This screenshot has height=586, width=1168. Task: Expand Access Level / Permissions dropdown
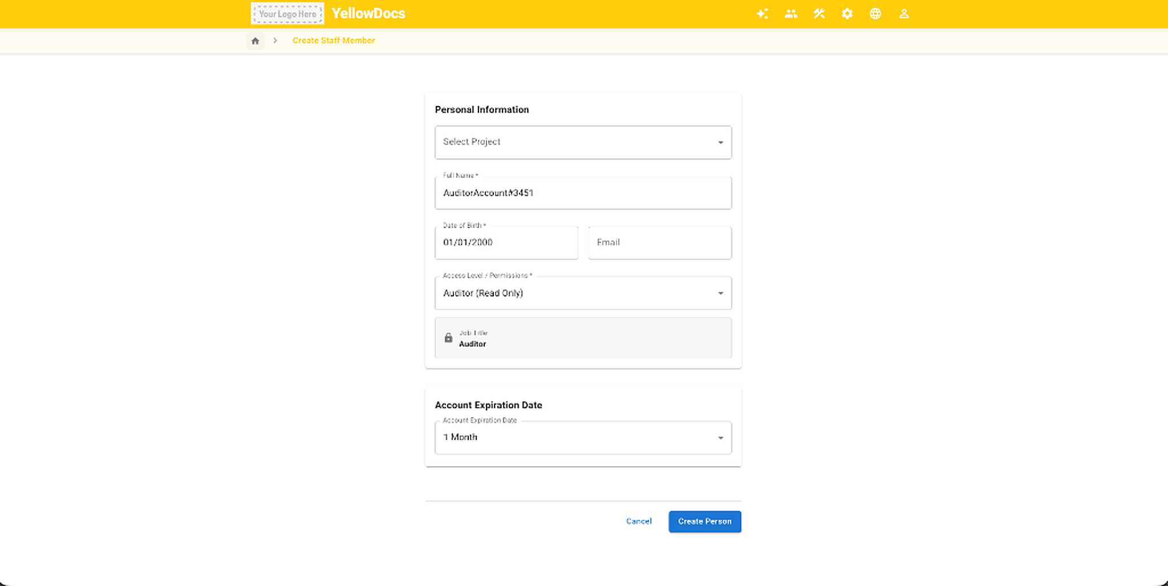pos(583,293)
